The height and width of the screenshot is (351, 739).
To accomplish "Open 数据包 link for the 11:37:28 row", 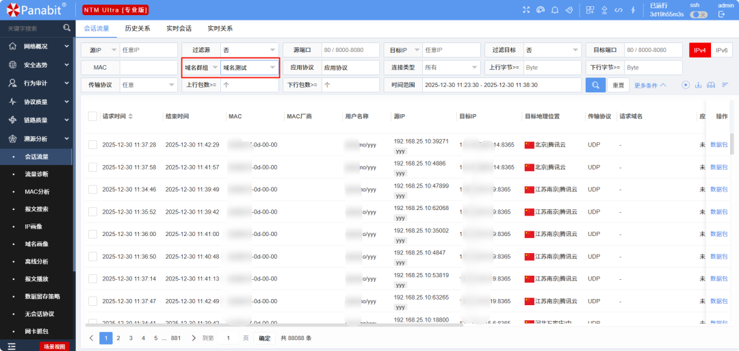I will click(x=718, y=144).
